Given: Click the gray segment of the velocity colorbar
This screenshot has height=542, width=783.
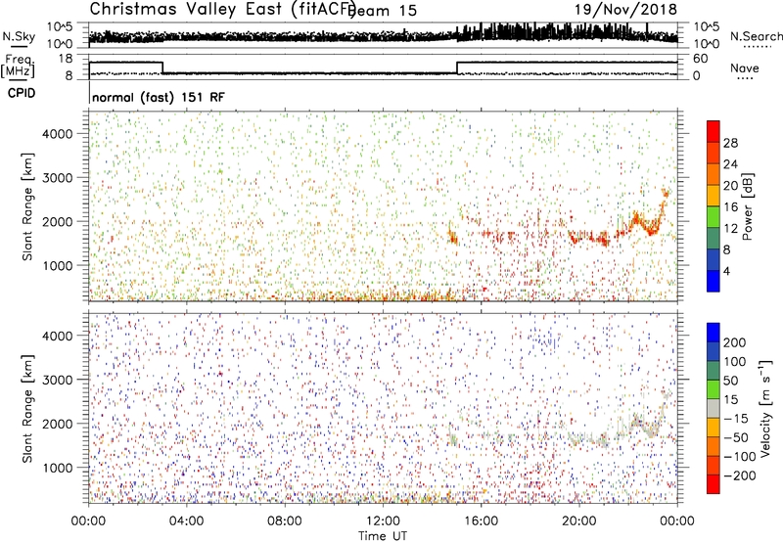Looking at the screenshot, I should [x=714, y=408].
